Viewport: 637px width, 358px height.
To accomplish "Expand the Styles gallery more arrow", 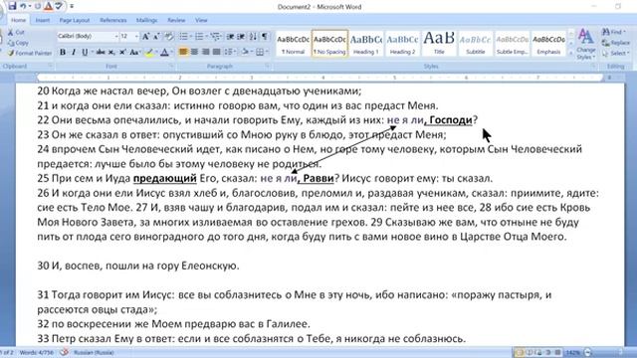I will point(570,53).
